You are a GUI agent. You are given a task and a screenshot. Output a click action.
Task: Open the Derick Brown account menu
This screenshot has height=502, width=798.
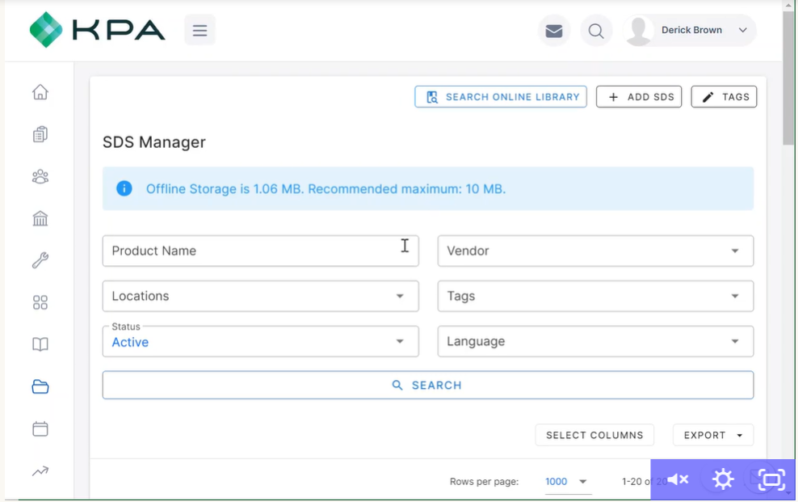point(691,30)
